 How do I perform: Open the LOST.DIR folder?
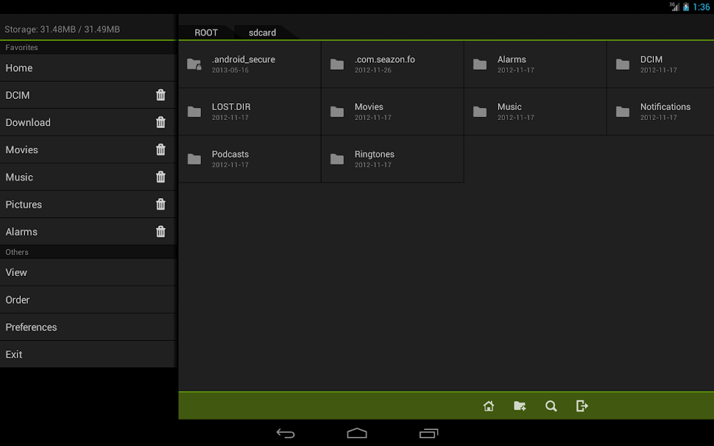coord(250,111)
